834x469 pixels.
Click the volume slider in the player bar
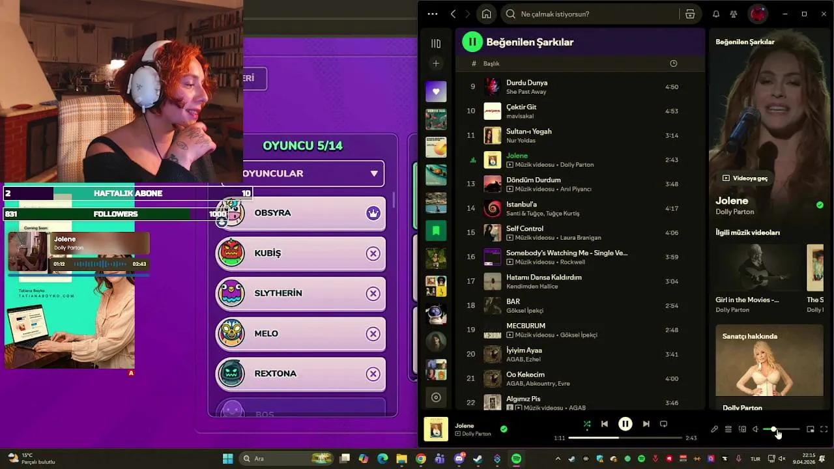click(x=781, y=429)
